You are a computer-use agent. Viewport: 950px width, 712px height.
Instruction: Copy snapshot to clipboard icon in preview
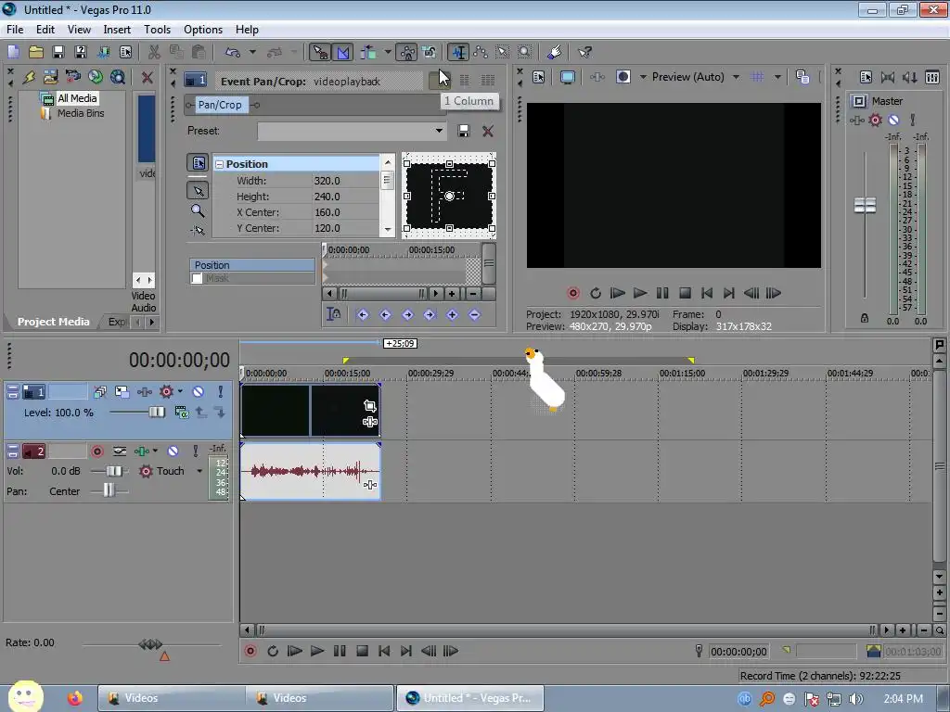[802, 77]
